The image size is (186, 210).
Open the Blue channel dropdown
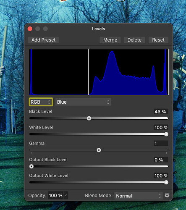(x=83, y=102)
